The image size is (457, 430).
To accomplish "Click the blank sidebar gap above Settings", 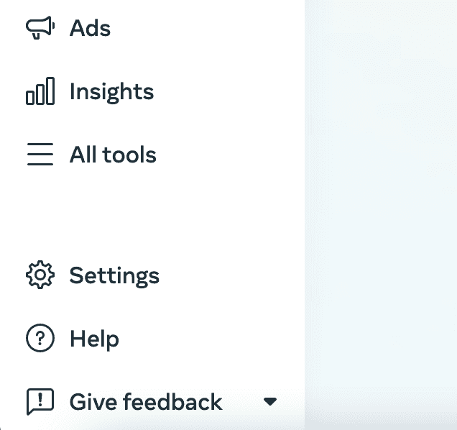I will pyautogui.click(x=152, y=214).
